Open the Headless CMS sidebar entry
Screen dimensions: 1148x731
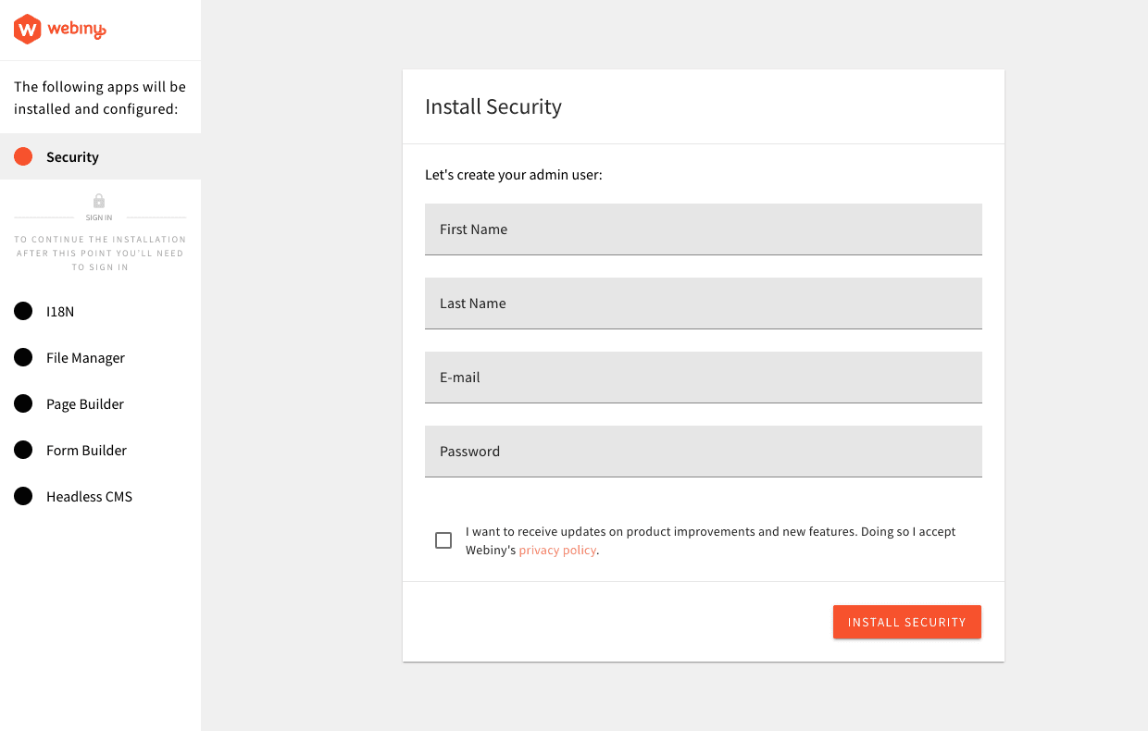pyautogui.click(x=89, y=496)
